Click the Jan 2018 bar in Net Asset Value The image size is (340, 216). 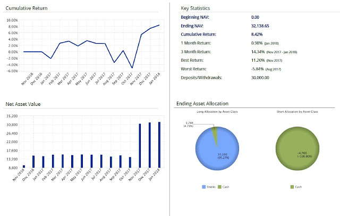pos(159,145)
